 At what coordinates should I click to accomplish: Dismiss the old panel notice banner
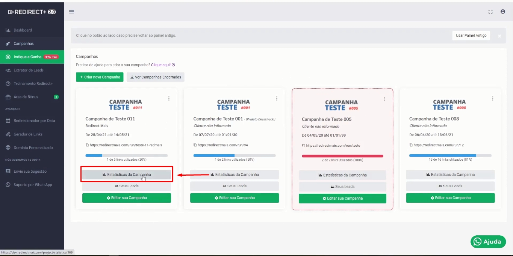[499, 36]
